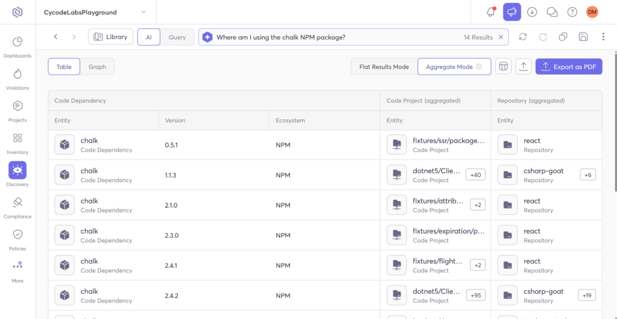The image size is (617, 319).
Task: Open the help question mark icon
Action: (572, 12)
